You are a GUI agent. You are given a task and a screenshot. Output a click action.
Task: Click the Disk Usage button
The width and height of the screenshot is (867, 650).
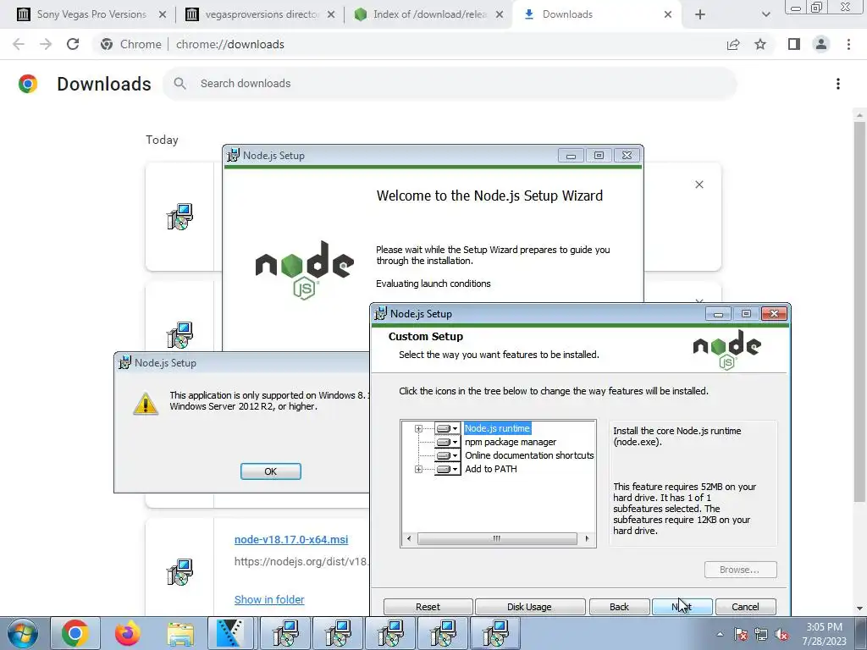(529, 607)
